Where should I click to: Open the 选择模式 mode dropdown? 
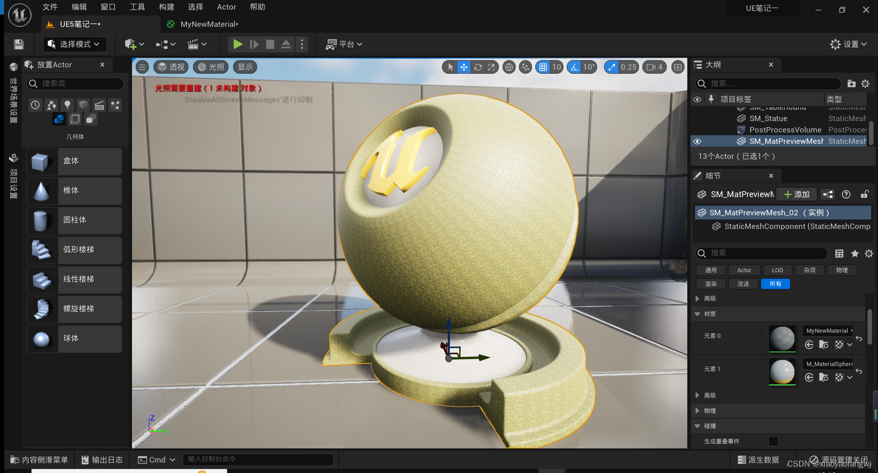[x=75, y=44]
